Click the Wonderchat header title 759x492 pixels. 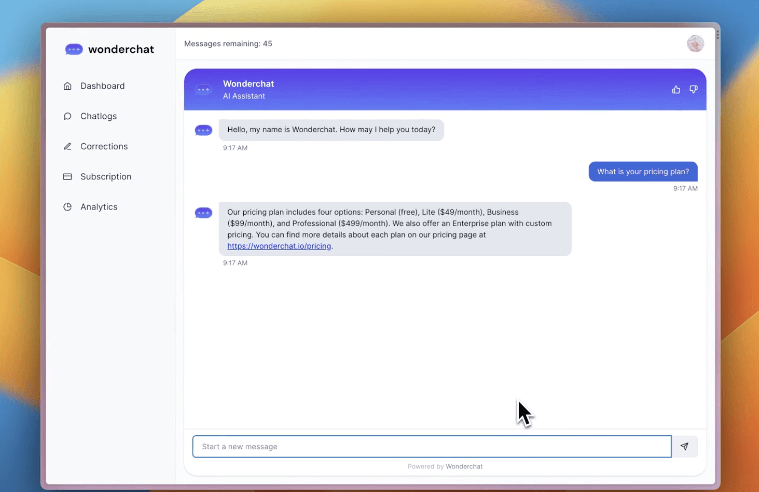pyautogui.click(x=249, y=84)
